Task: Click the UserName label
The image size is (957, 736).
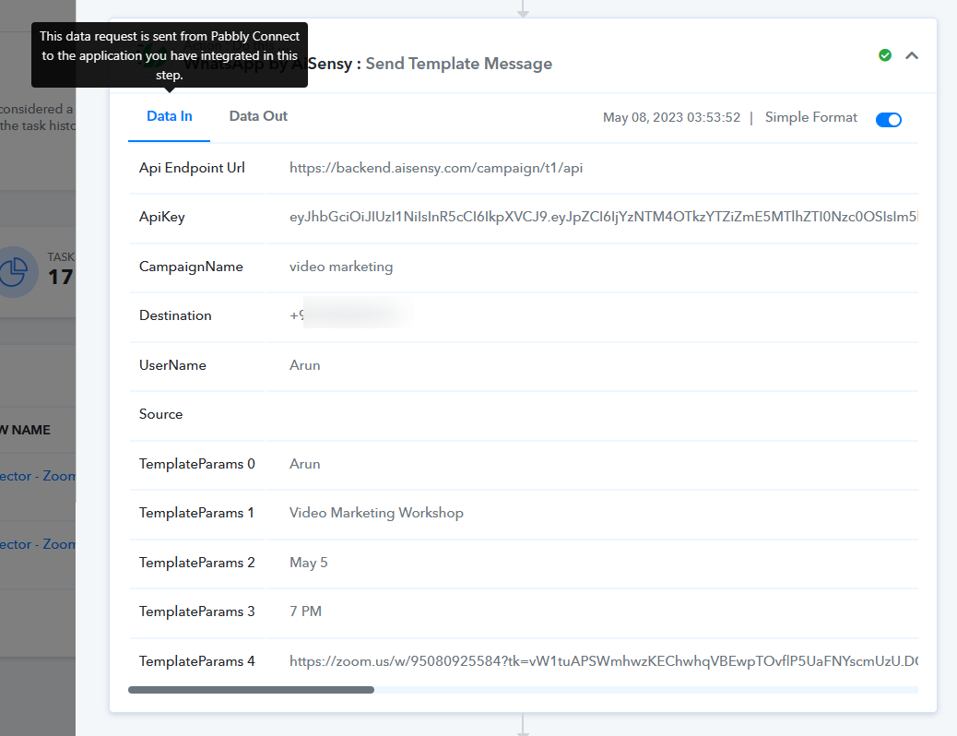Action: pos(172,365)
